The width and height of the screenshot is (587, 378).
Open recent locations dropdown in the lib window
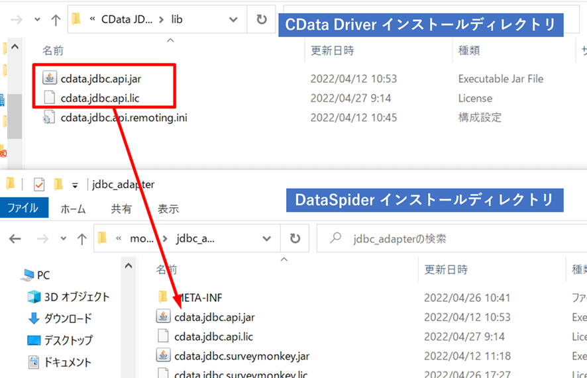pyautogui.click(x=37, y=19)
